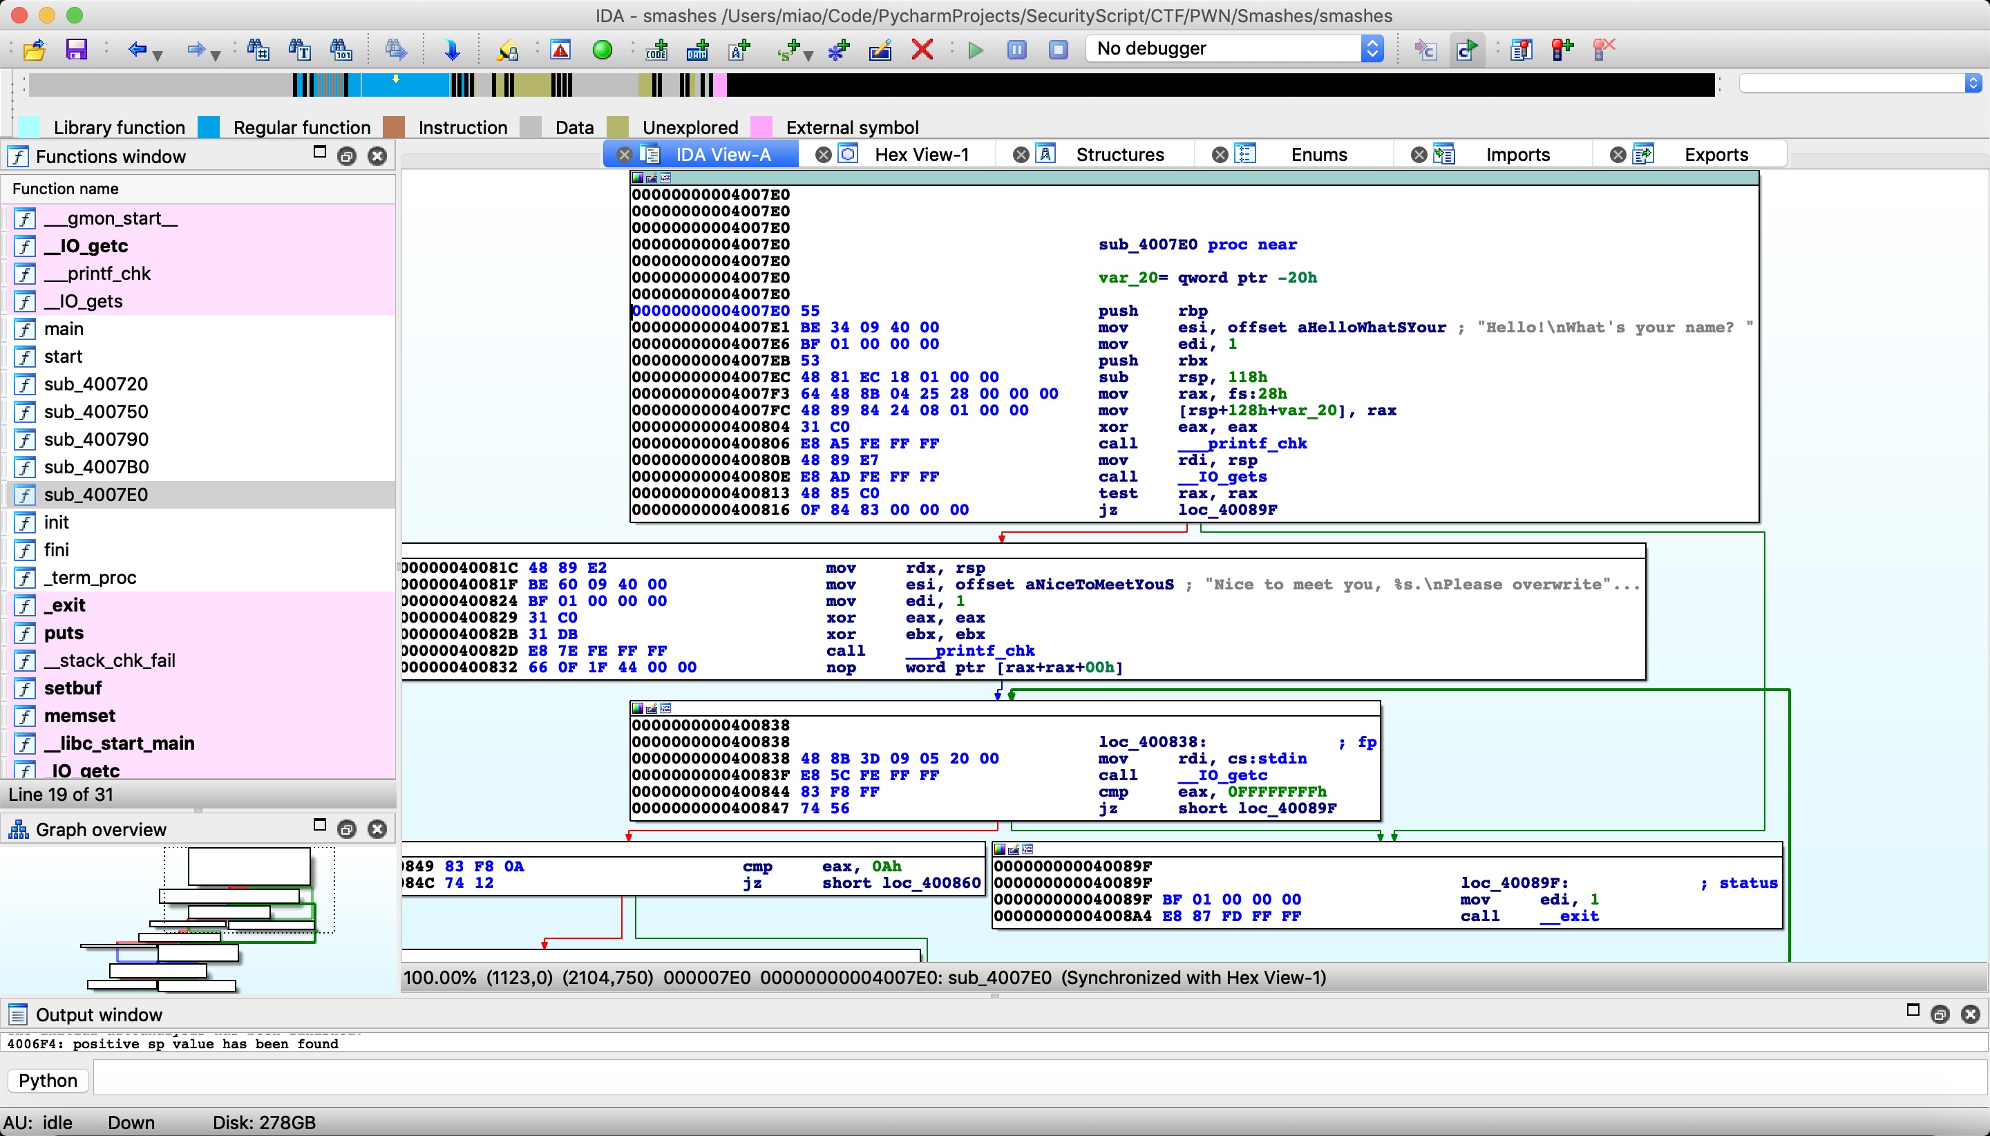Click the Open file folder icon
The width and height of the screenshot is (1990, 1136).
point(34,50)
